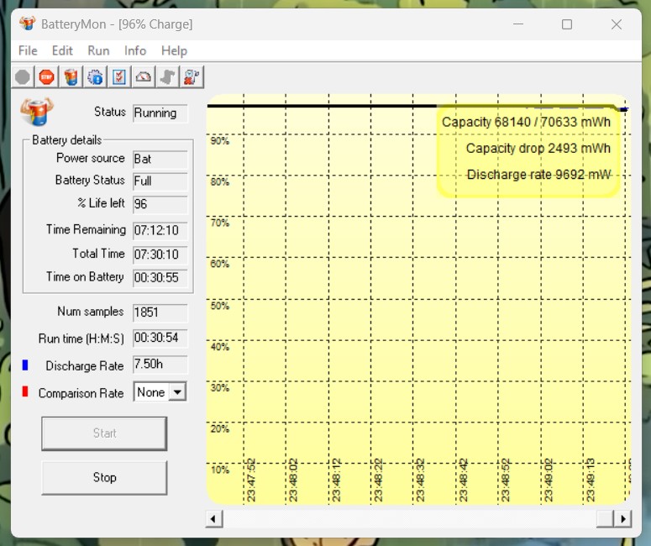Click the red Comparison Rate color swatch

click(25, 391)
